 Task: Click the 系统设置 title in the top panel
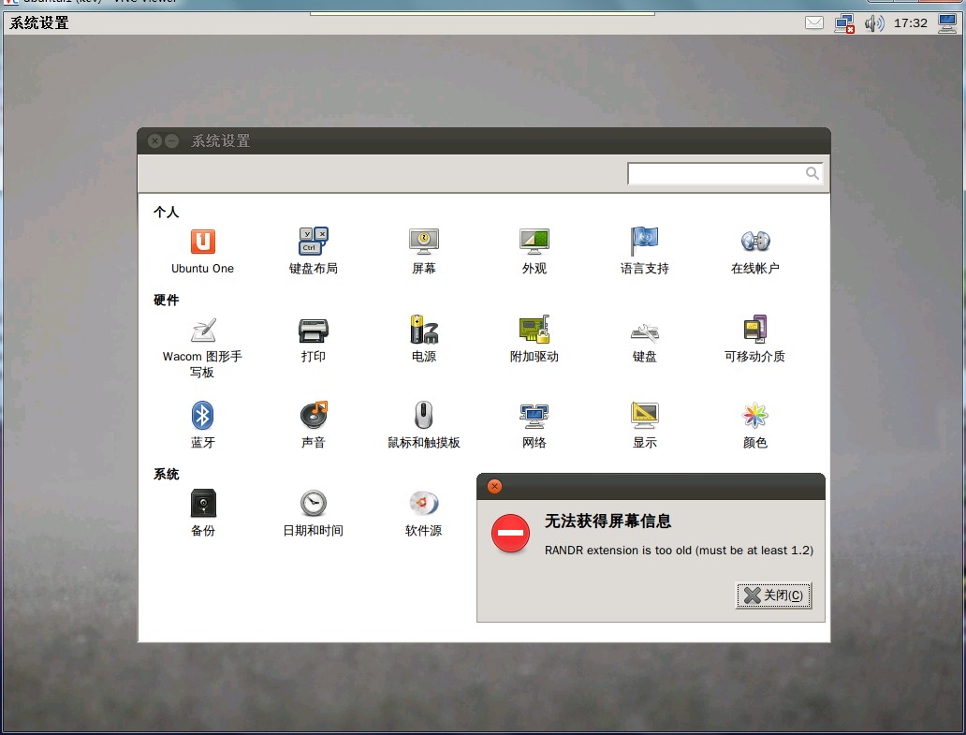tap(38, 23)
